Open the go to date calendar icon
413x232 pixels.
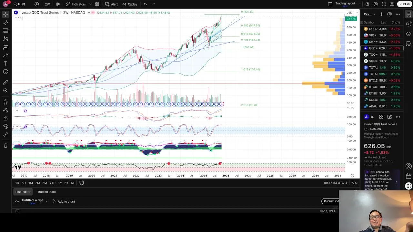click(x=82, y=183)
